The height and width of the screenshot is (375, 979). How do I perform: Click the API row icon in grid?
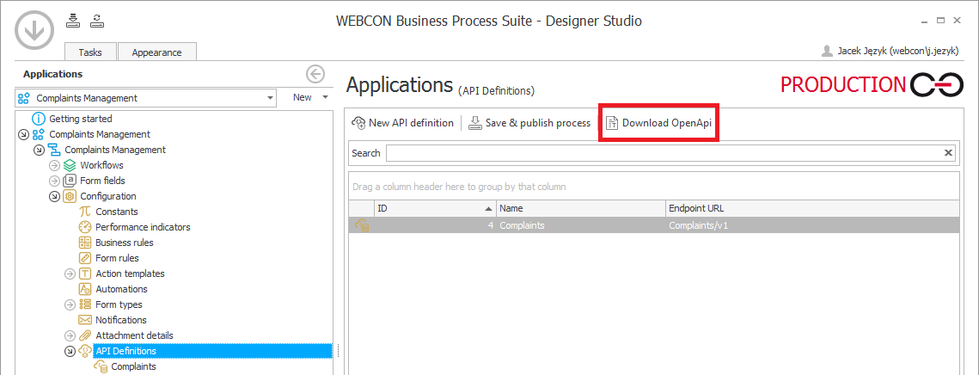362,225
